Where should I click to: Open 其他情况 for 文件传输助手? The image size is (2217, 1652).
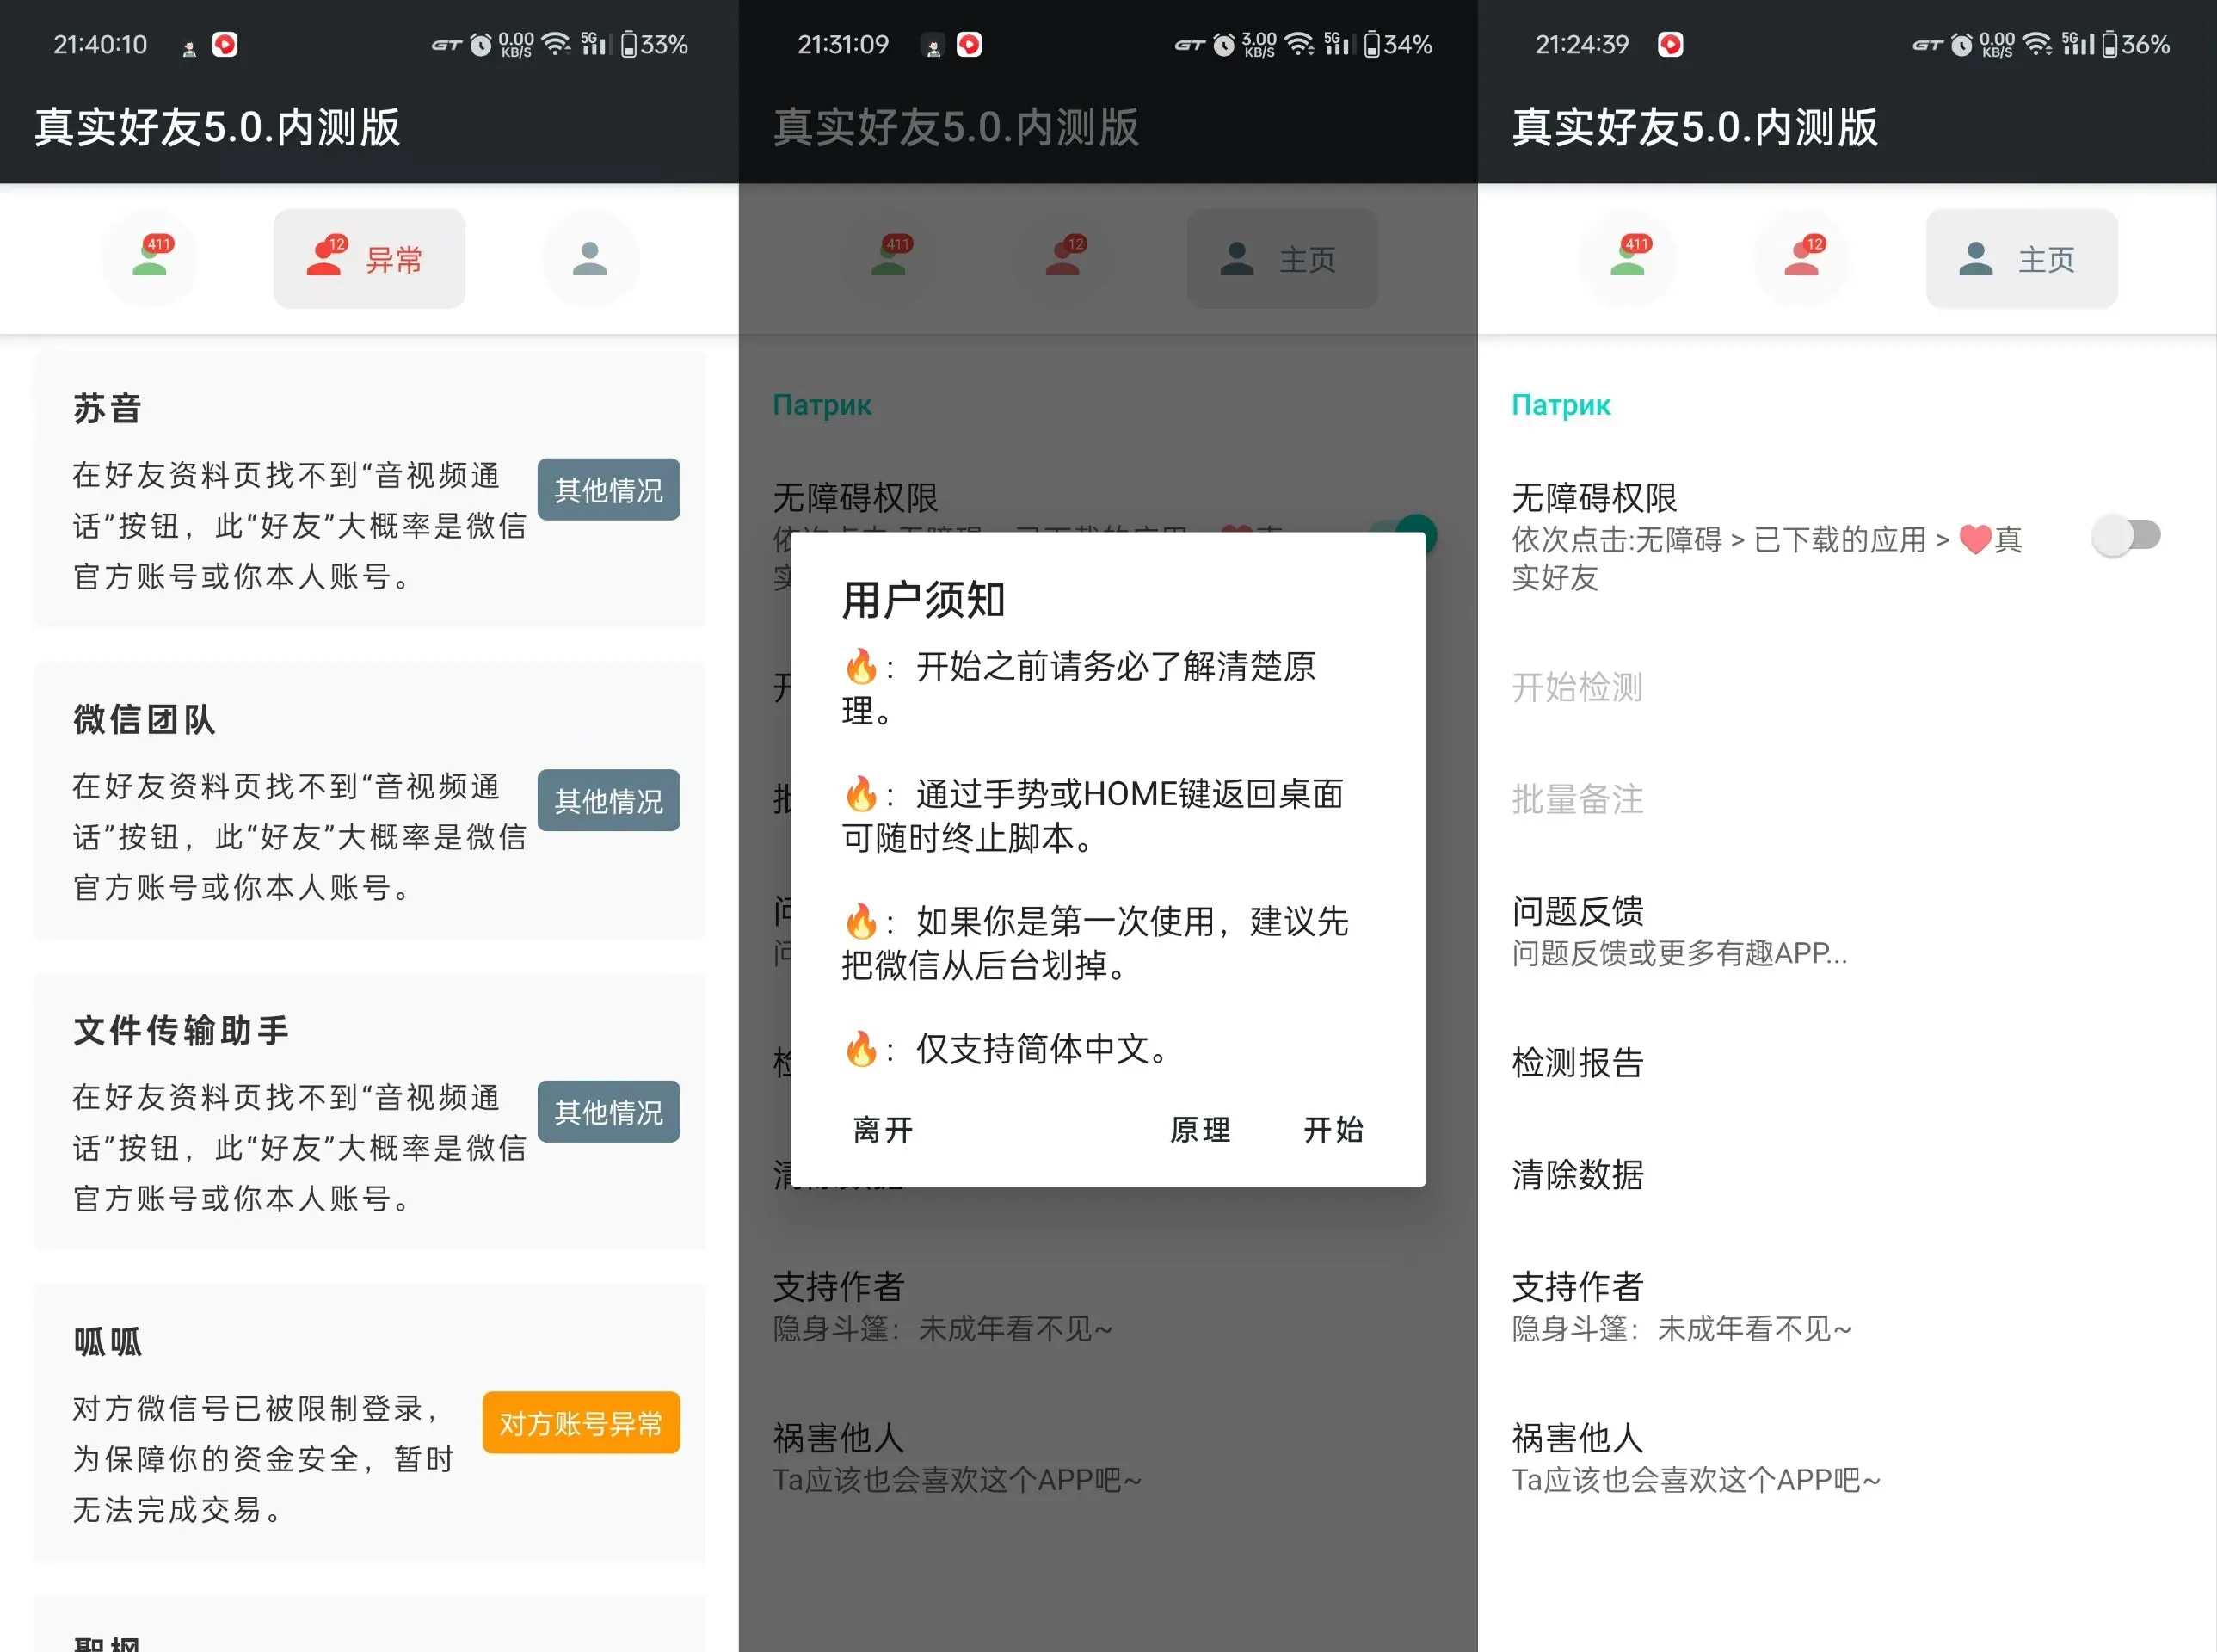coord(608,1111)
